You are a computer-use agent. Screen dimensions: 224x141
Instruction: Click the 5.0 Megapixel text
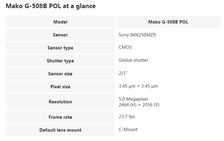pos(133,99)
